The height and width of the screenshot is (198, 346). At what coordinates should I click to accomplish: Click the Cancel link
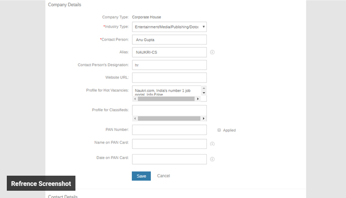point(164,176)
